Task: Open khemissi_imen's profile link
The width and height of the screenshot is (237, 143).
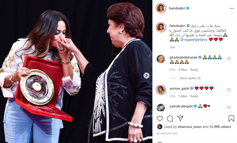Action: (x=190, y=127)
